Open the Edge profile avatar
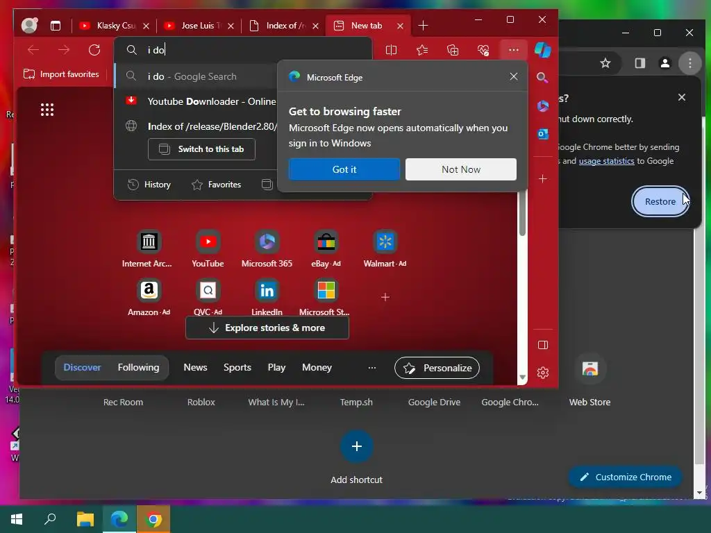 point(29,26)
